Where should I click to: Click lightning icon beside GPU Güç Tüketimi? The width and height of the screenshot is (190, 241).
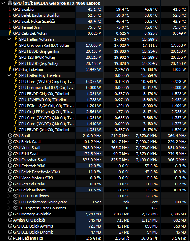tap(10, 69)
